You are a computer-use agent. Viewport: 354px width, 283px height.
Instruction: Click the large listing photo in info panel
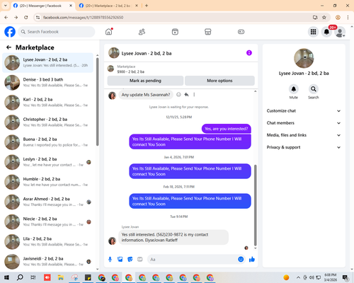point(304,58)
